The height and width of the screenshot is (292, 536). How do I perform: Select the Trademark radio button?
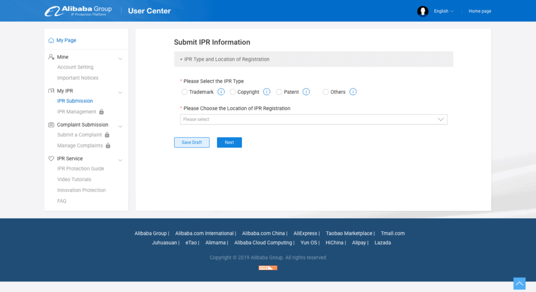[184, 92]
